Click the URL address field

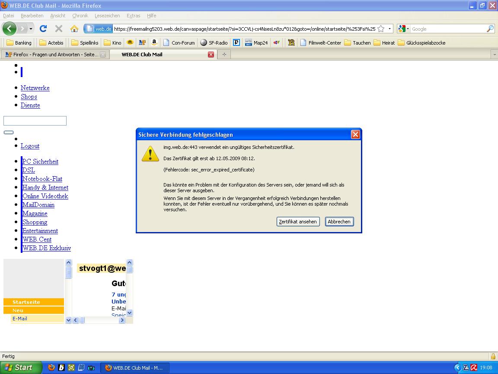245,29
